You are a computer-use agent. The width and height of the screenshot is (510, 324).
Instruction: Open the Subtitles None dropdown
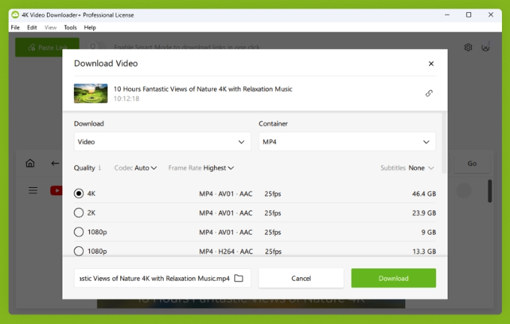pos(408,168)
